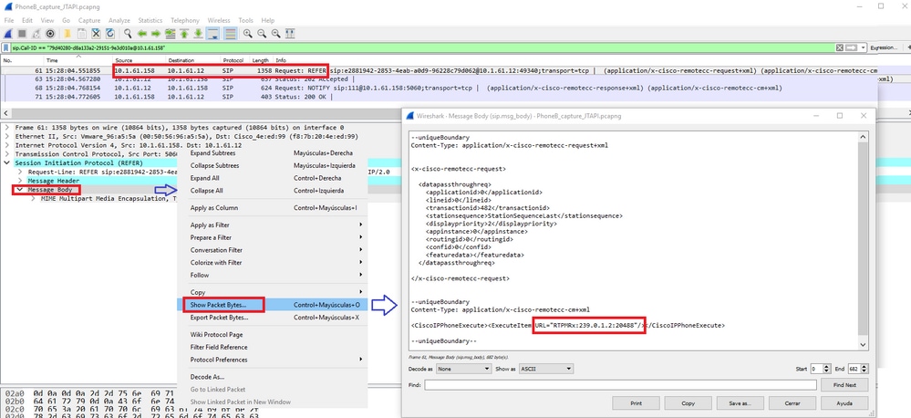The width and height of the screenshot is (911, 418).
Task: Collapse Session Initiation Protocol (REFER) node
Action: click(x=7, y=162)
